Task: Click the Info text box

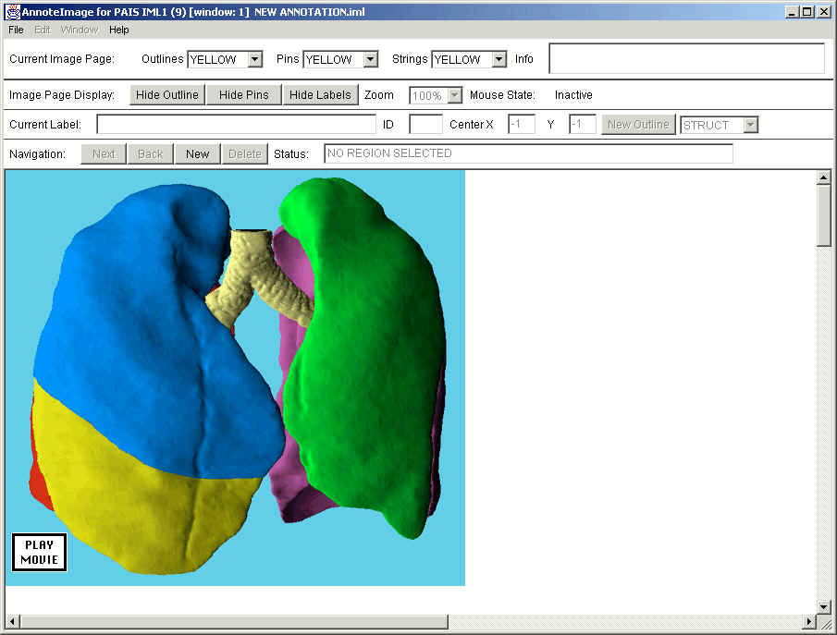Action: [685, 58]
